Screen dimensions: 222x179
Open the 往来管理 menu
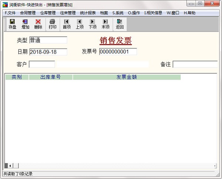[68, 13]
